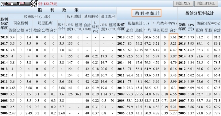Select the 131 cash total cell
The height and width of the screenshot is (116, 221).
coord(70,37)
